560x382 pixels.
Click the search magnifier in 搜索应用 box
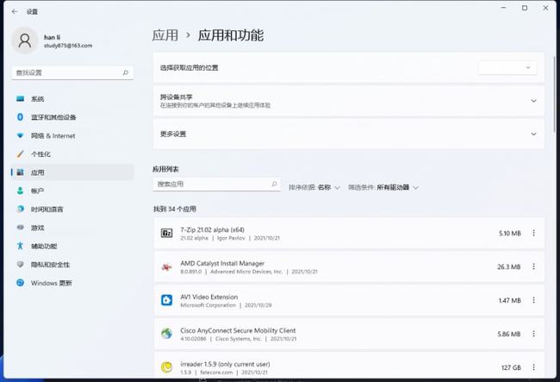click(x=275, y=184)
